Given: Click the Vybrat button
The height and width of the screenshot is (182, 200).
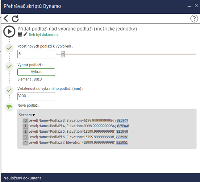Looking at the screenshot, I should point(36,72).
